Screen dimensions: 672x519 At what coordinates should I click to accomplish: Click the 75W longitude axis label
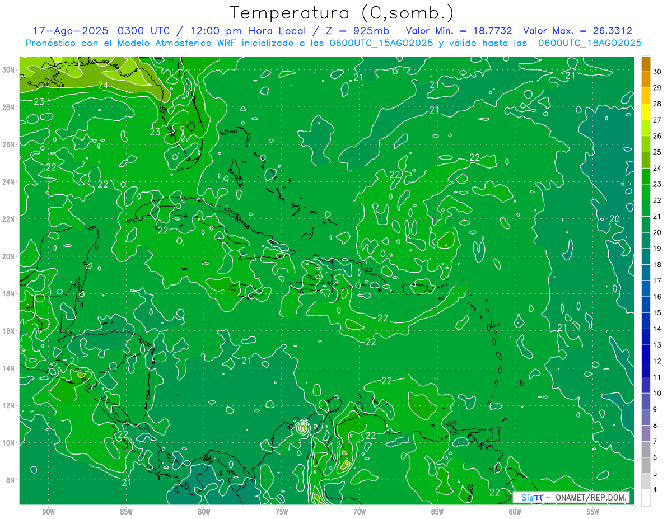(x=282, y=512)
